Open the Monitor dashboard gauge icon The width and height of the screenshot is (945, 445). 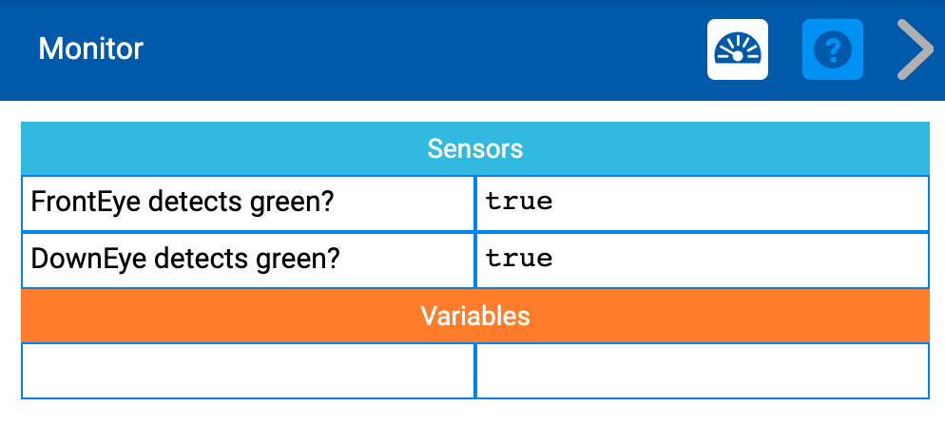click(x=737, y=49)
